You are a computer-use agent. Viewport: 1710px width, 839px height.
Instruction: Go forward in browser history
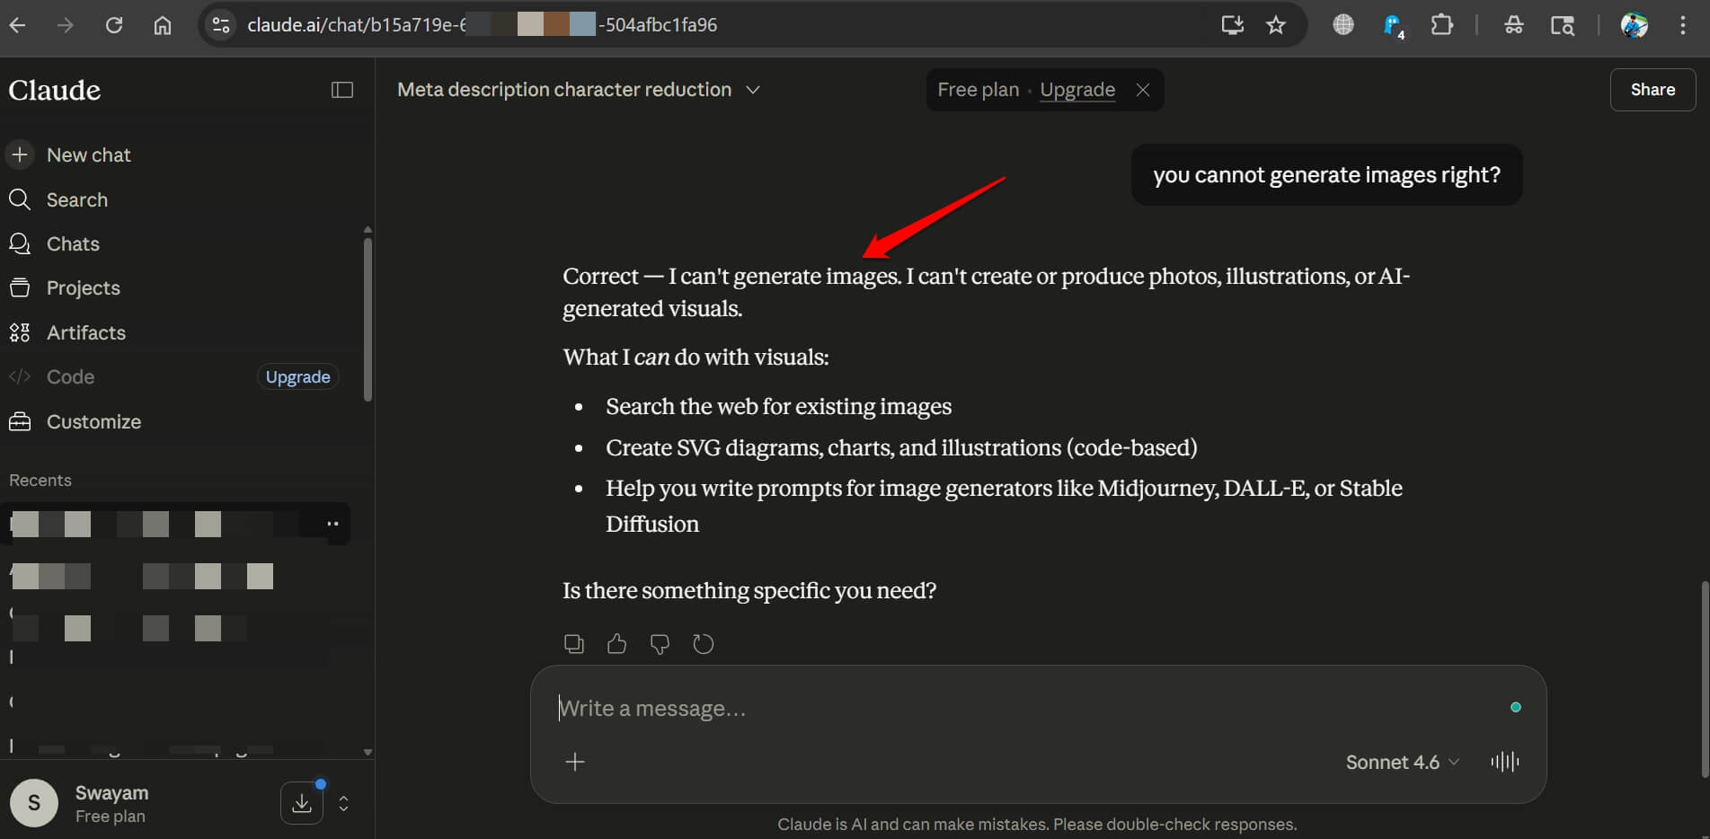65,25
